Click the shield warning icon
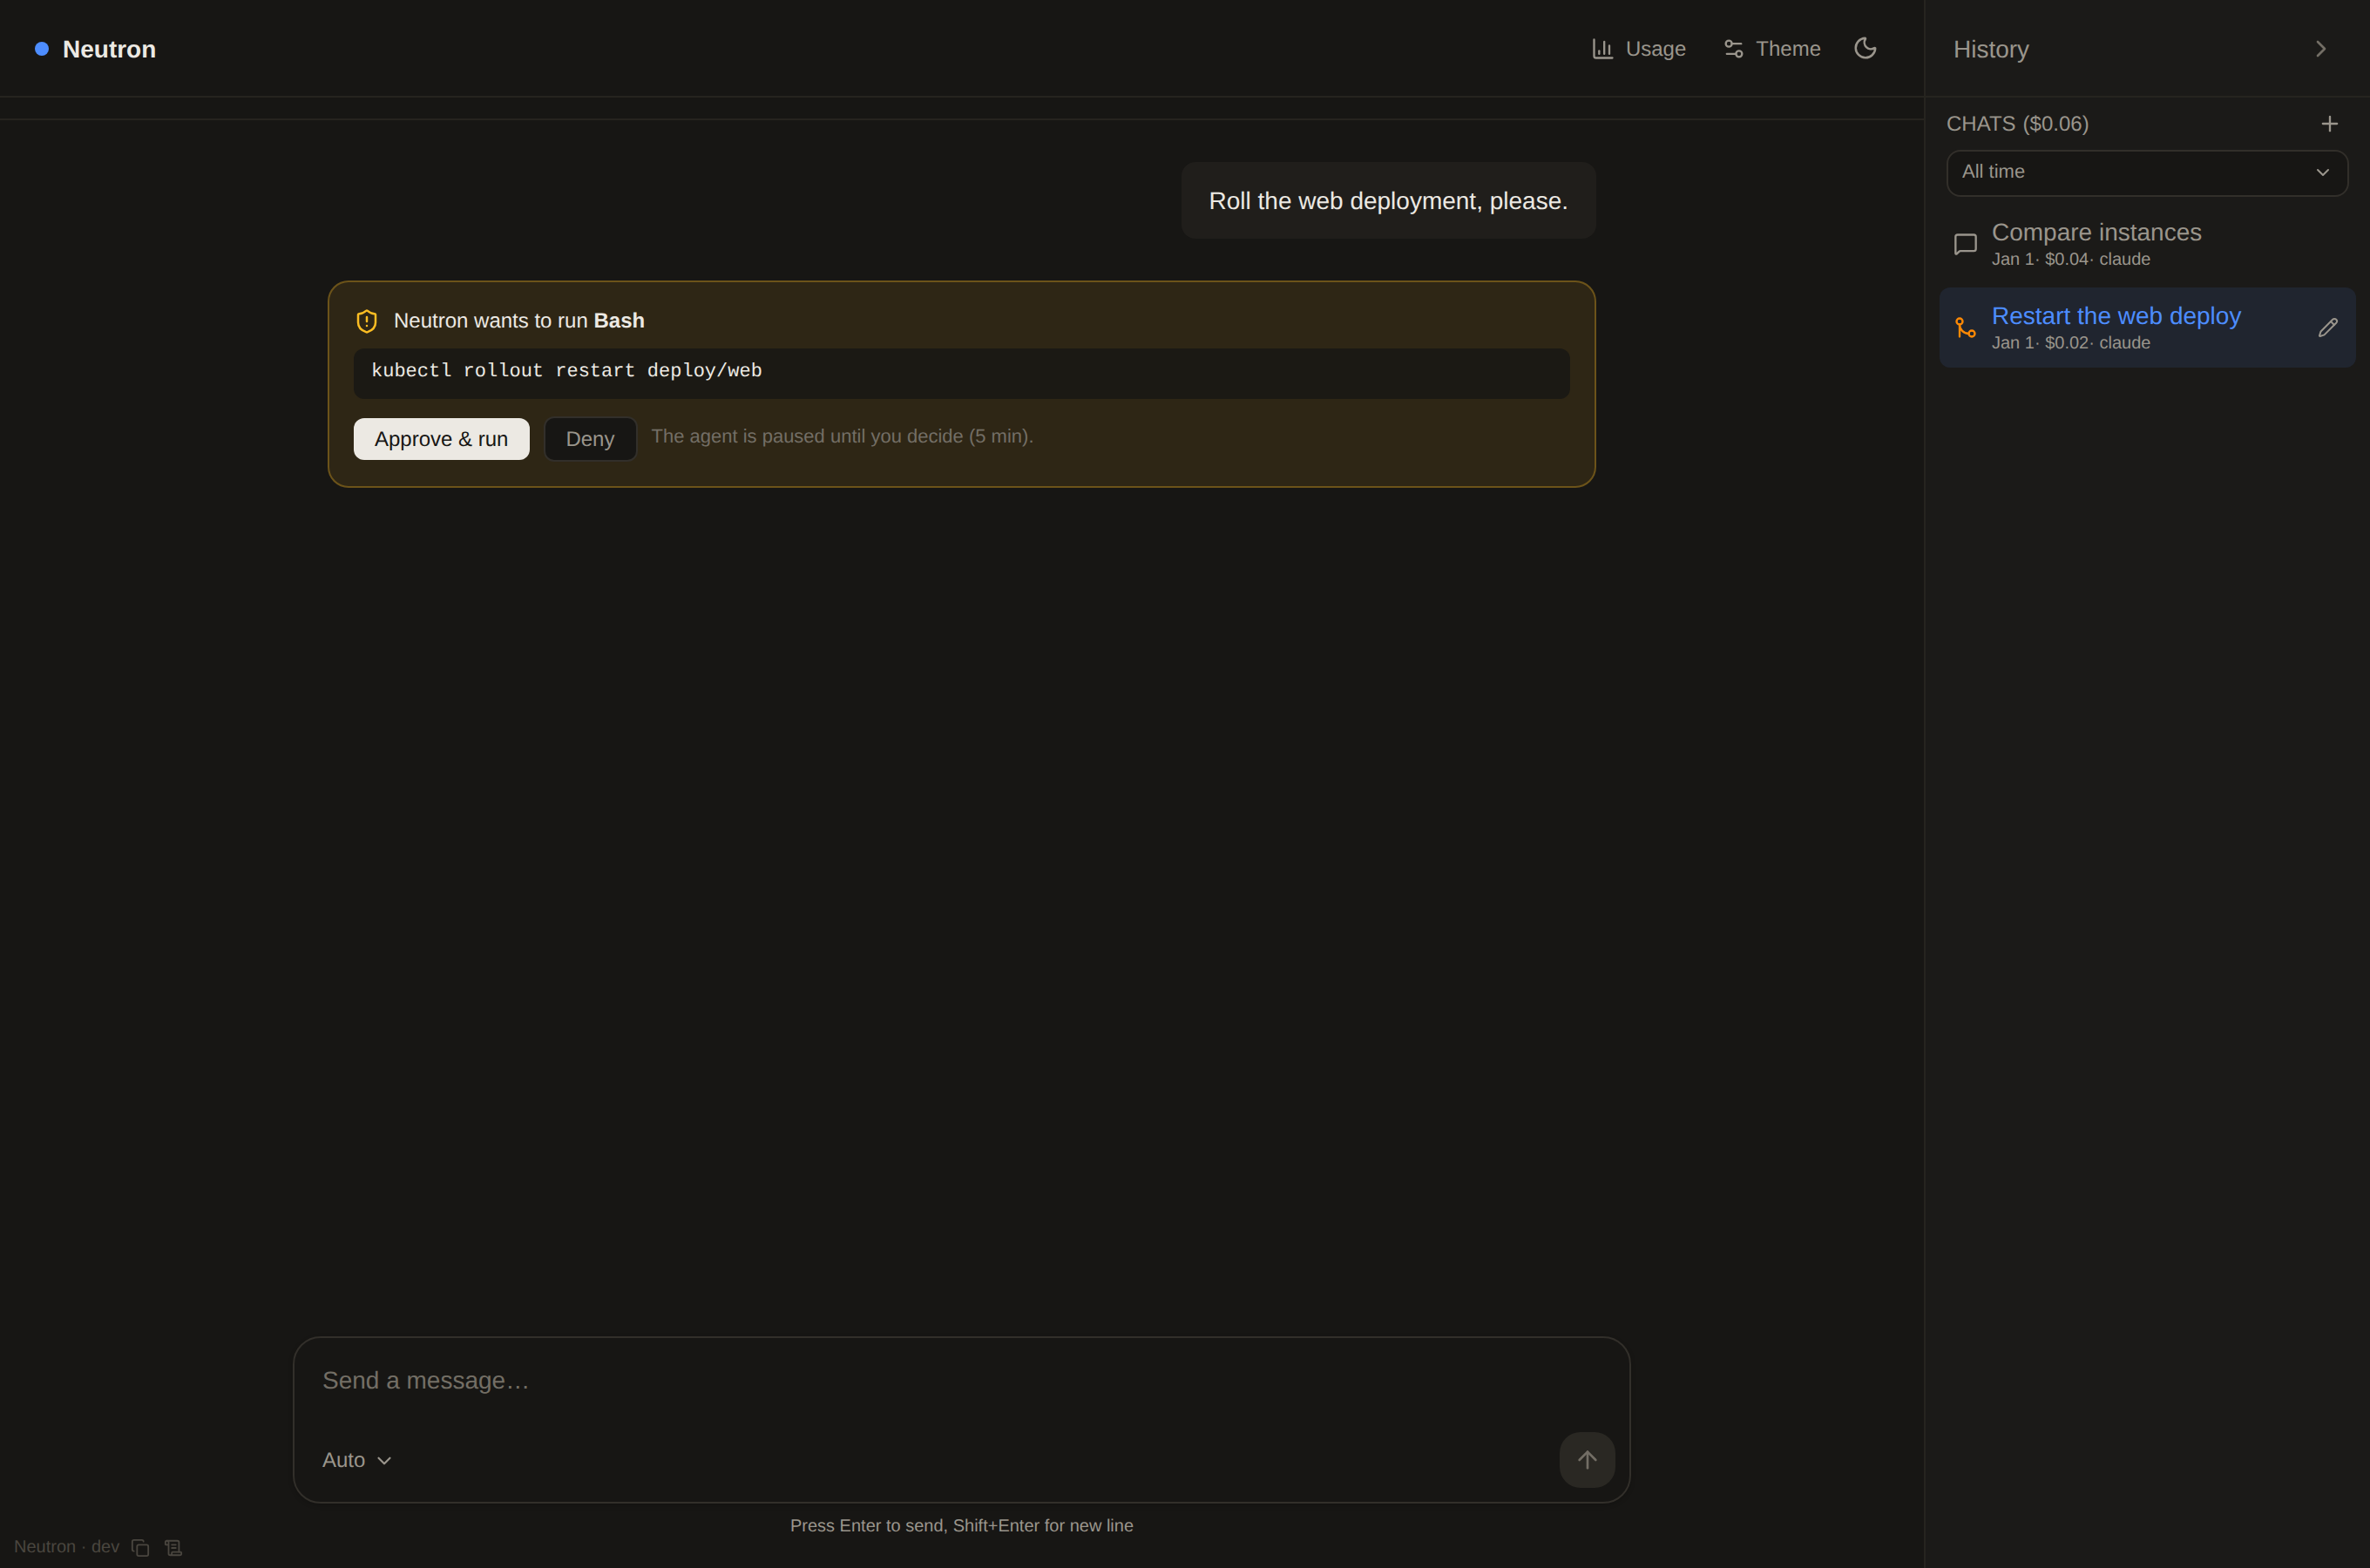 (367, 321)
